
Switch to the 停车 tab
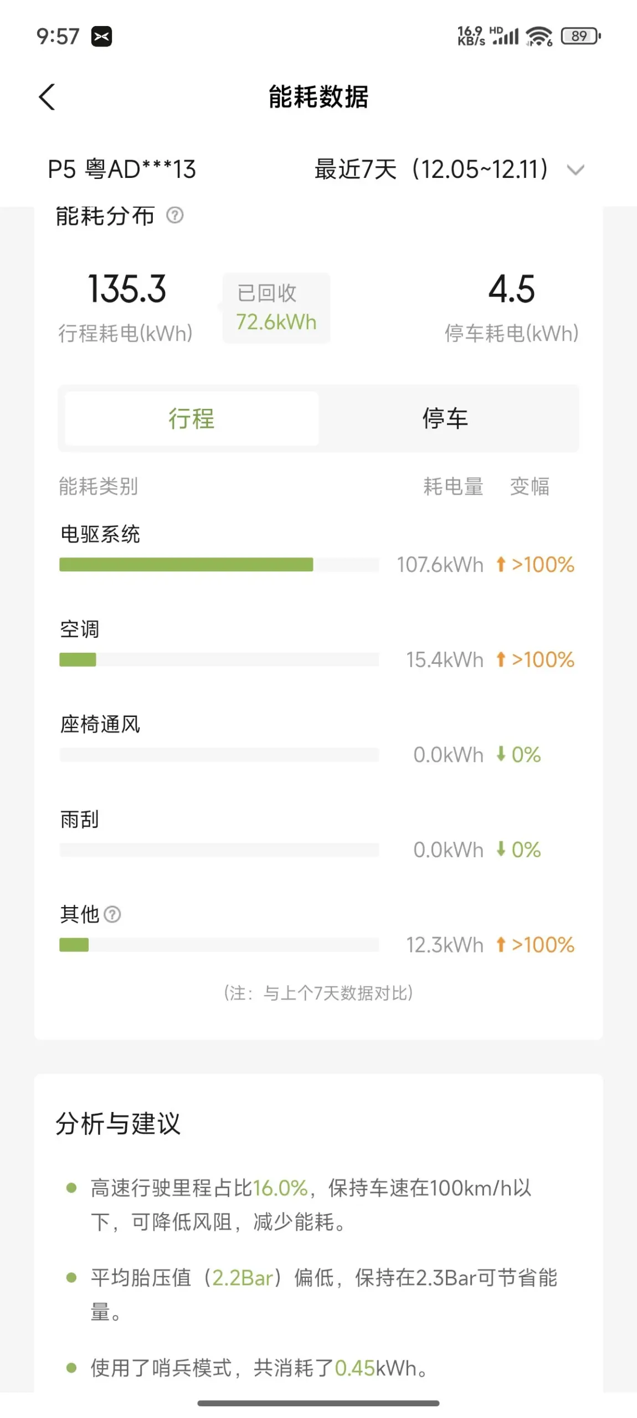tap(445, 418)
